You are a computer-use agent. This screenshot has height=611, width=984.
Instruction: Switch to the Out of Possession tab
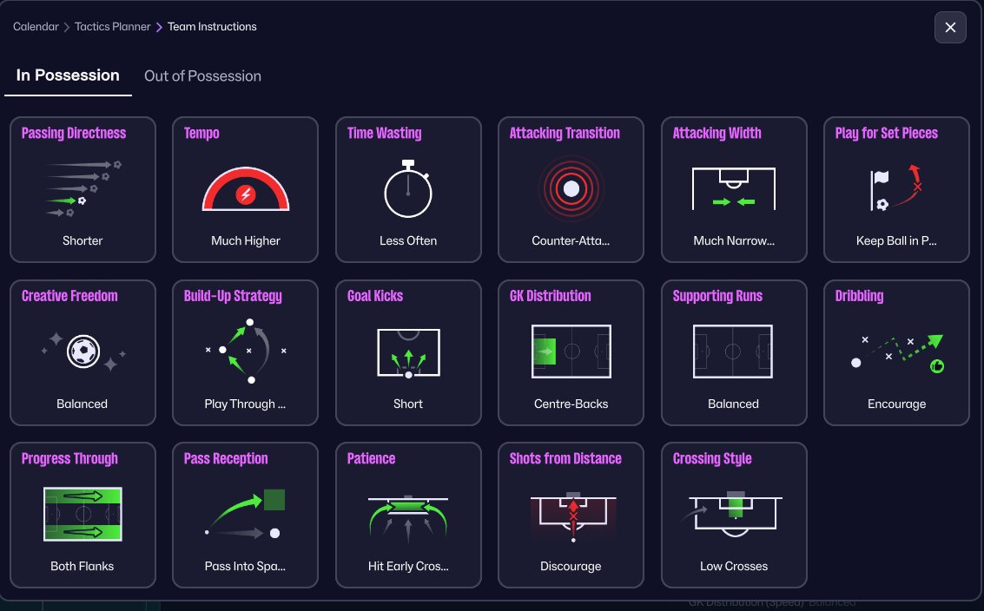click(x=202, y=76)
